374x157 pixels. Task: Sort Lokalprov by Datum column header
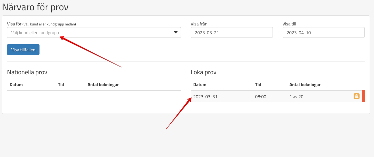(200, 85)
